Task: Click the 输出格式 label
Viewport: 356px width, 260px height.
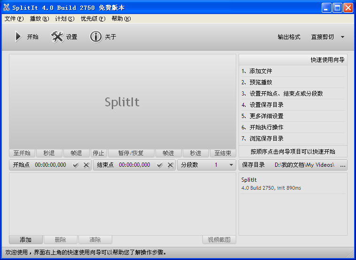Action: [x=289, y=37]
